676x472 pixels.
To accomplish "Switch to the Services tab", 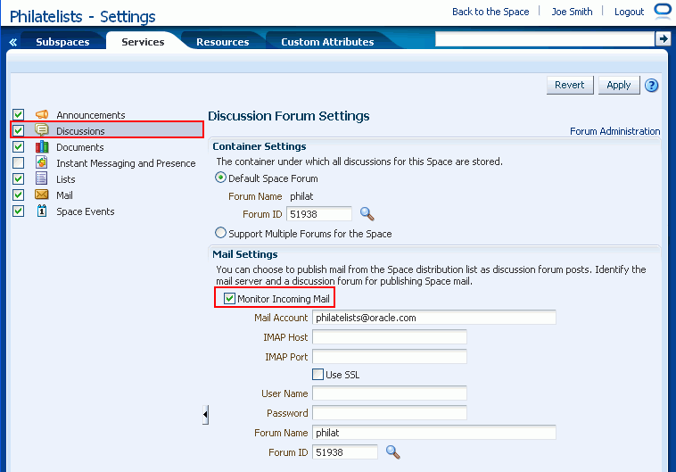I will click(x=143, y=42).
